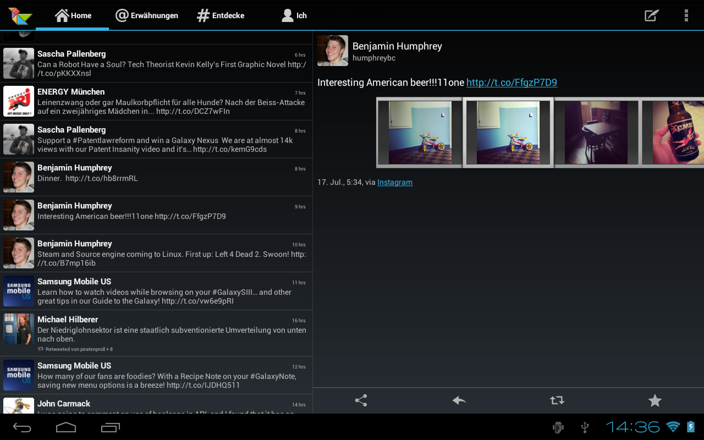Open Benjamin Humphrey's name in detail pane
Screen dimensions: 704x440
point(397,46)
